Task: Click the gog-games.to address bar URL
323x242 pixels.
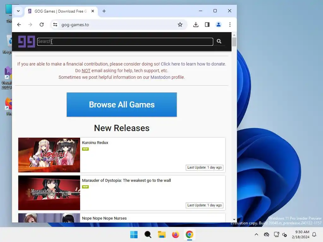Action: pyautogui.click(x=75, y=25)
